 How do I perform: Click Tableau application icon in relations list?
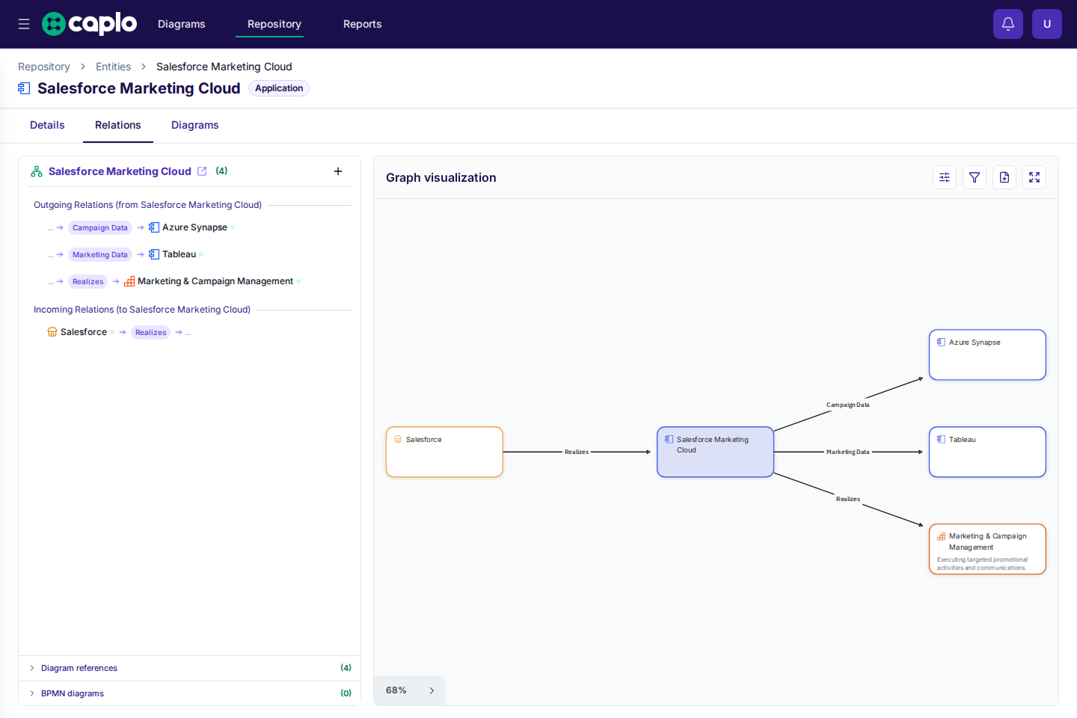click(154, 254)
